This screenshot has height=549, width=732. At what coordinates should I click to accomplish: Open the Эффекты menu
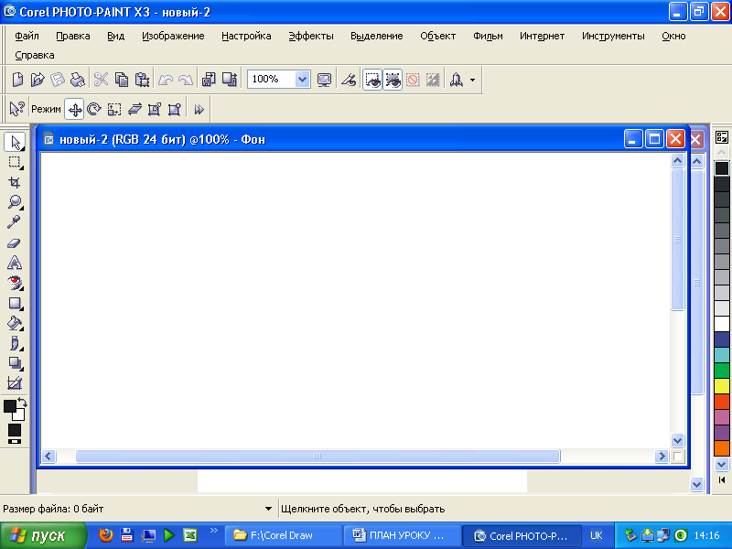tap(311, 36)
